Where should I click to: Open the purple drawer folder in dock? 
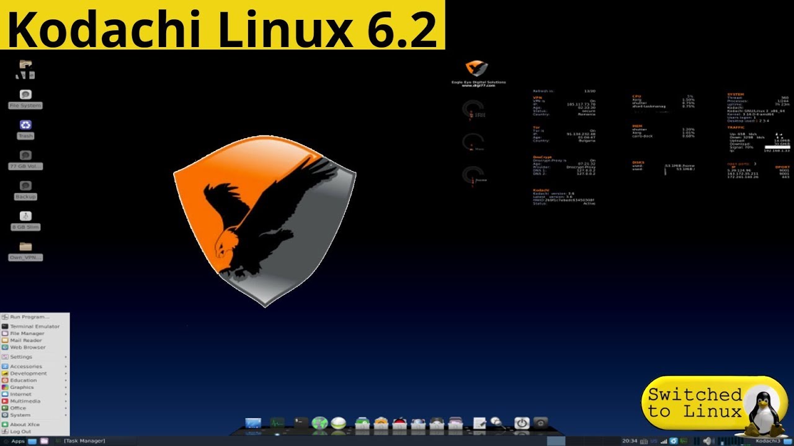(x=455, y=424)
